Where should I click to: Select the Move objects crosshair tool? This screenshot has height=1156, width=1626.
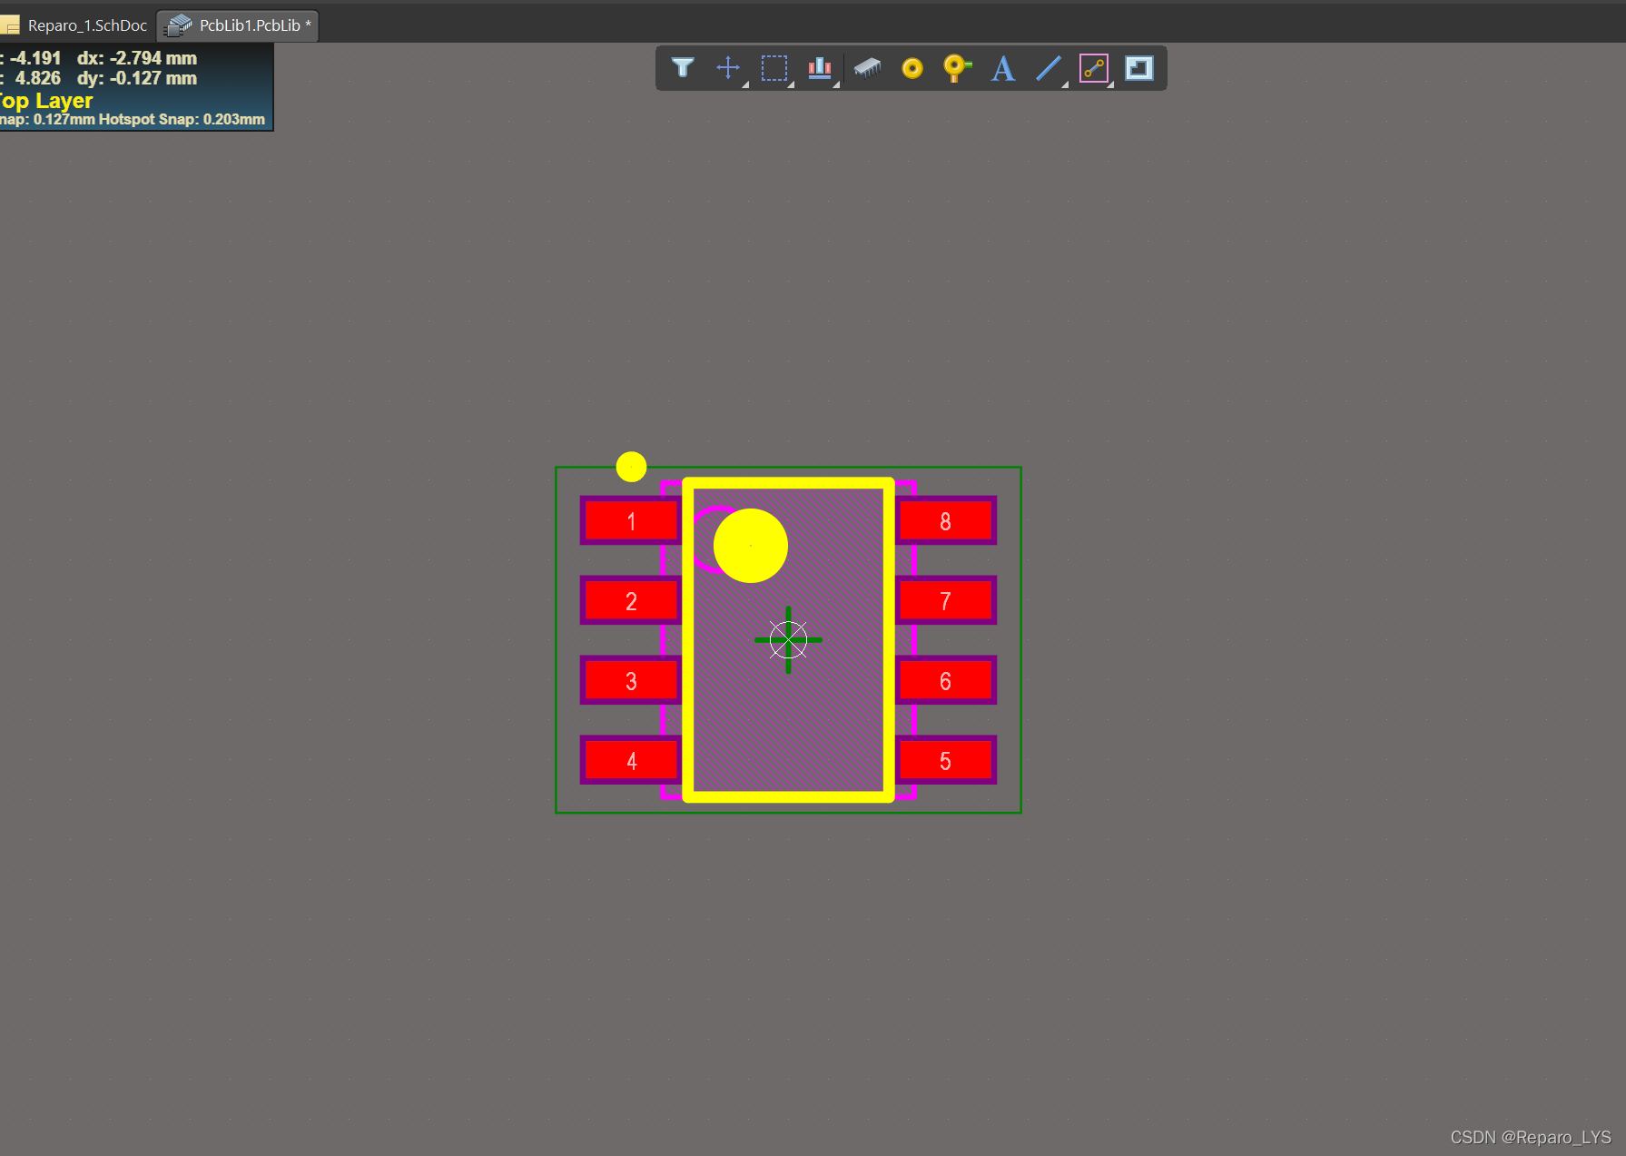728,68
